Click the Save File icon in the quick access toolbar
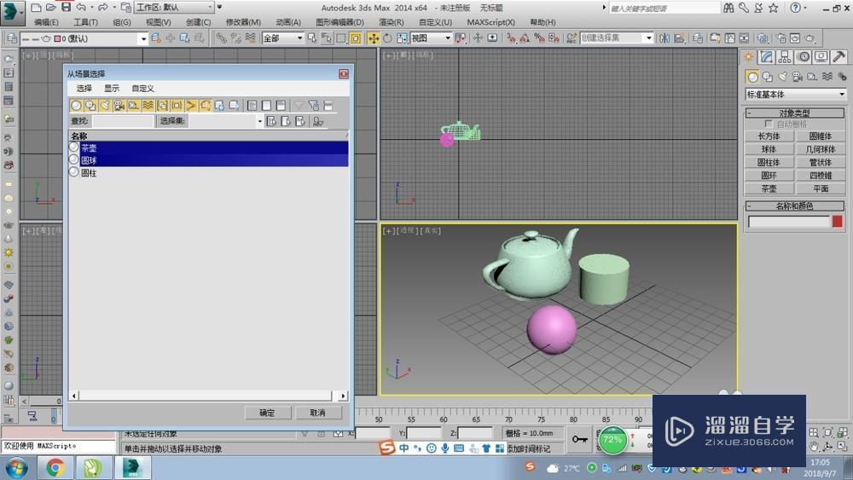 pos(66,8)
